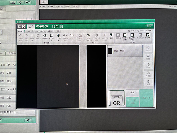Select the 胸部 側面 exam entry

tap(125, 51)
